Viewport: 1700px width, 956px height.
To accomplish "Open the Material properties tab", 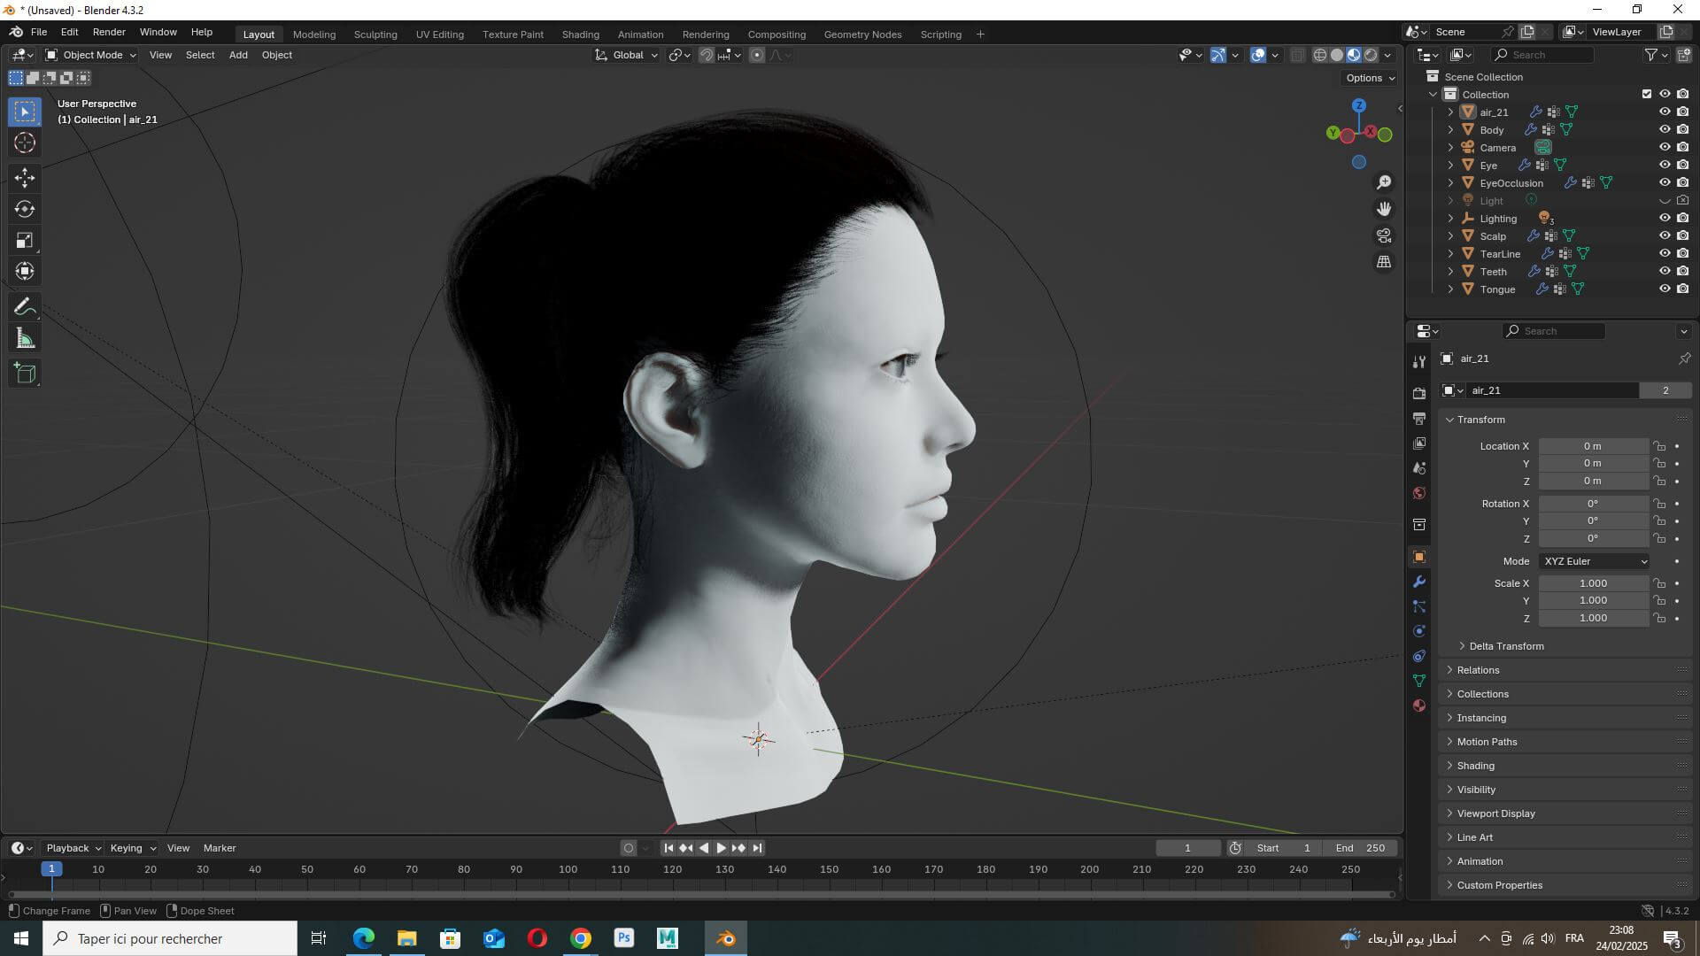I will [x=1419, y=705].
